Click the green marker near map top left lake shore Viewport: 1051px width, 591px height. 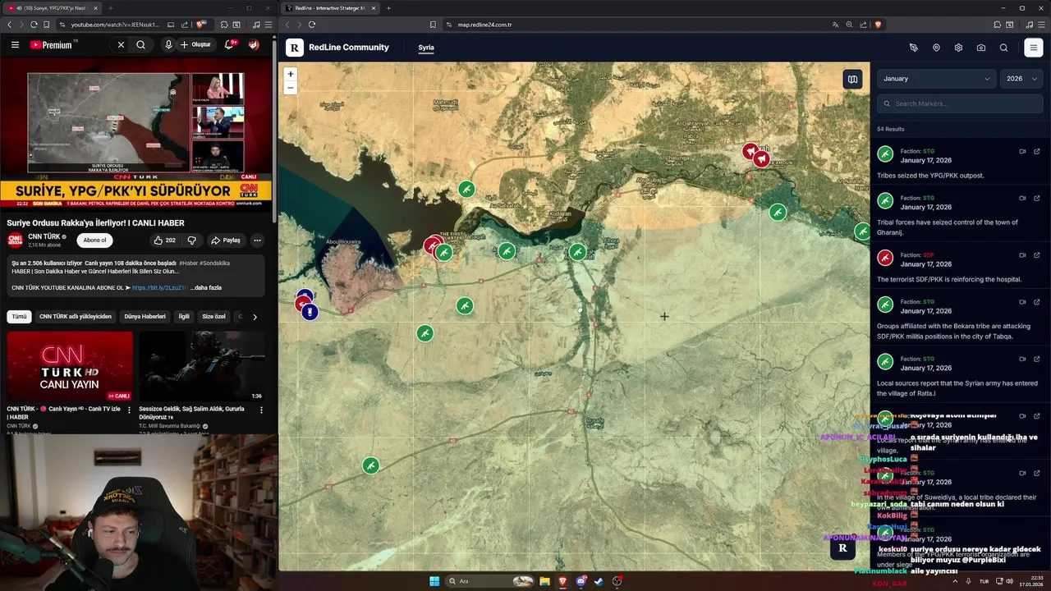tap(466, 190)
